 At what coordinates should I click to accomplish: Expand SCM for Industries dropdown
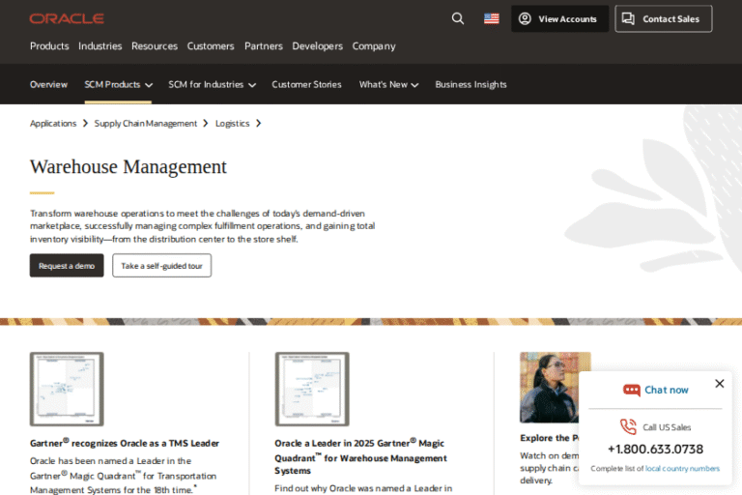(x=212, y=84)
